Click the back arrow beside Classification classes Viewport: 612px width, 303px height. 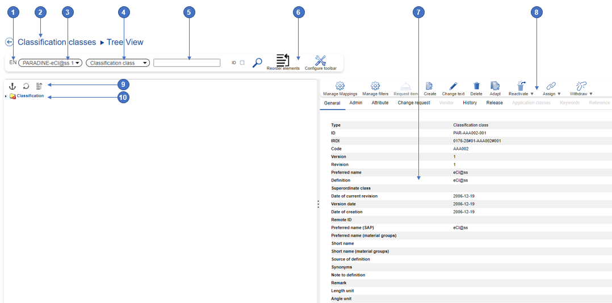(x=9, y=42)
